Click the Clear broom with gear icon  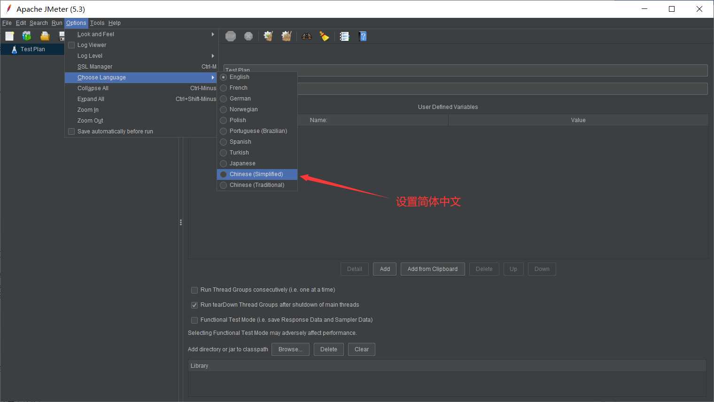[x=268, y=36]
